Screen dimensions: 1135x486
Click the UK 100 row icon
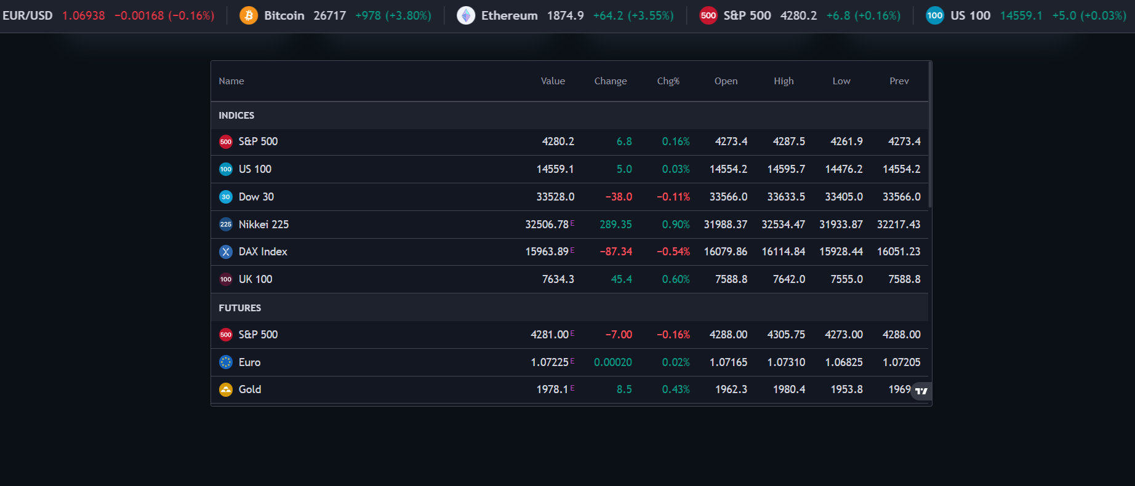pos(226,279)
